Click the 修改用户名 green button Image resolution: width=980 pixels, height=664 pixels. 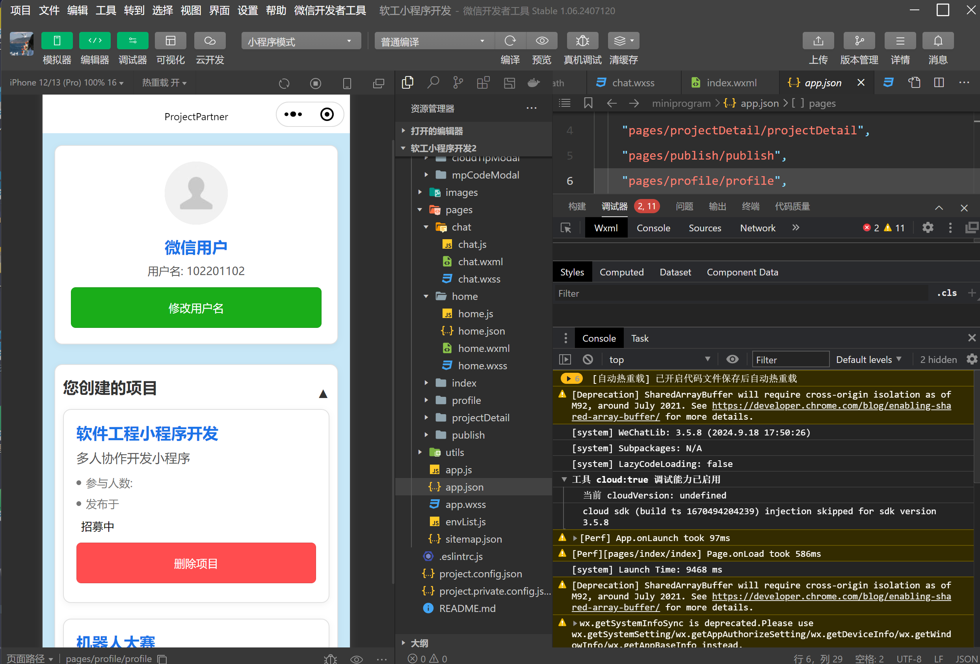pos(196,308)
